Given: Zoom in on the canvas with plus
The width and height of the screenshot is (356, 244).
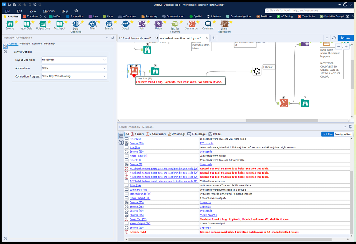Looking at the screenshot, I should [346, 47].
